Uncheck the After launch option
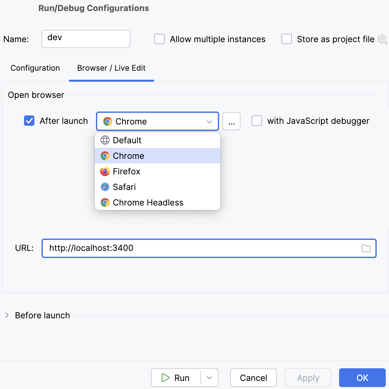389x389 pixels. [29, 121]
